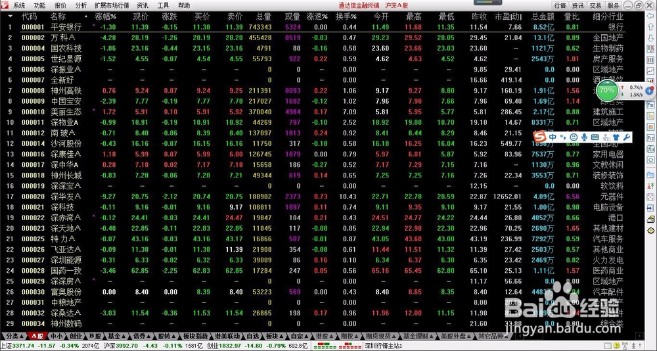Select stock code 000020
Viewport: 657px width, 351px height.
33,197
